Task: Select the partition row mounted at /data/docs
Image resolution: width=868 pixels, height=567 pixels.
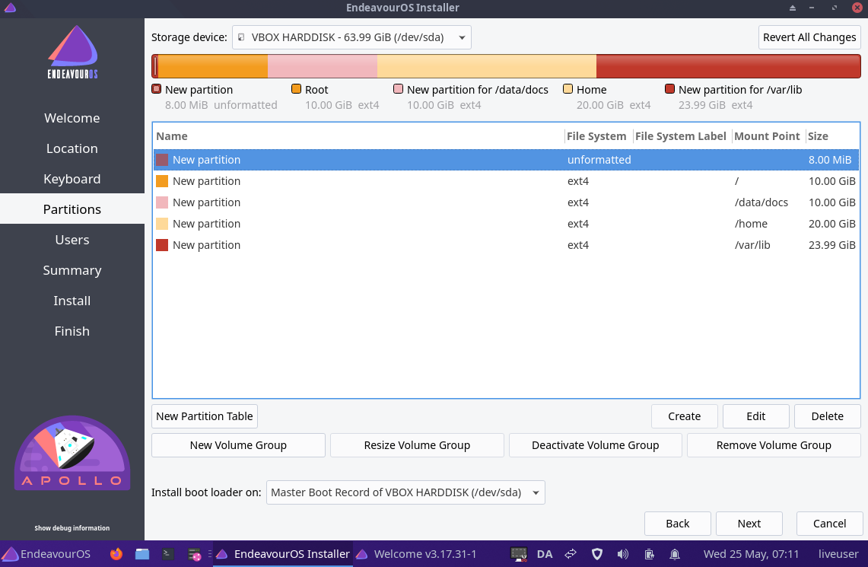Action: (506, 202)
